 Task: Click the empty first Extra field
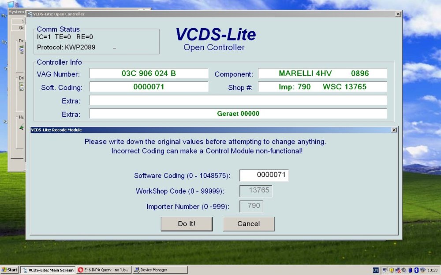pos(238,100)
